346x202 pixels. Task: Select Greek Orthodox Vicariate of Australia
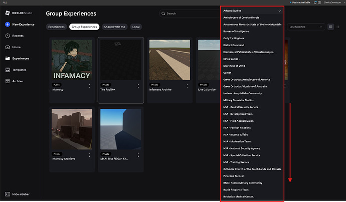pyautogui.click(x=252, y=86)
